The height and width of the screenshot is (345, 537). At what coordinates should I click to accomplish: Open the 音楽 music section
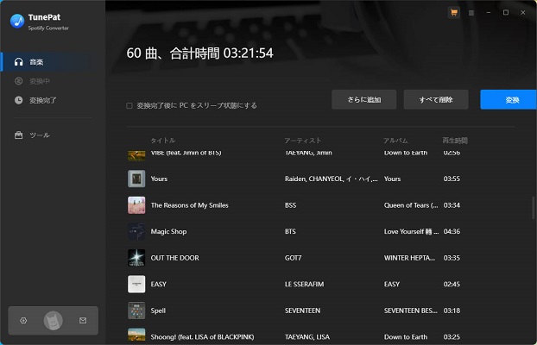tap(53, 62)
